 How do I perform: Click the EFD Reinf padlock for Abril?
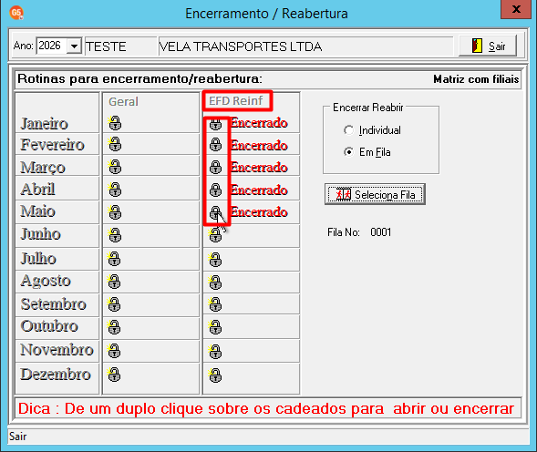[215, 190]
